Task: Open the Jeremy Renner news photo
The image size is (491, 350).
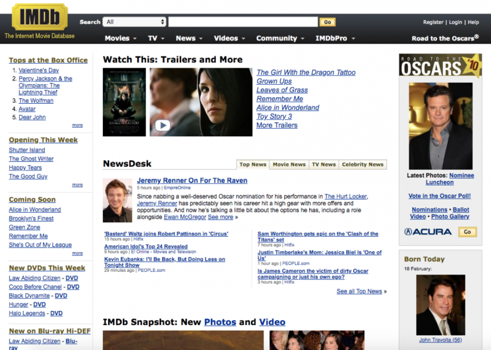Action: (x=117, y=200)
